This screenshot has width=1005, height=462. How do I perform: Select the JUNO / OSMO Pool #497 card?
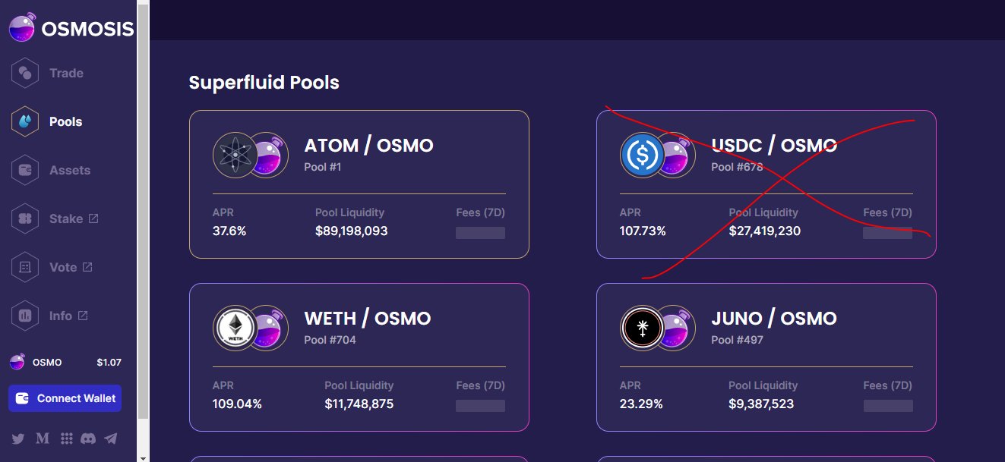click(x=766, y=357)
